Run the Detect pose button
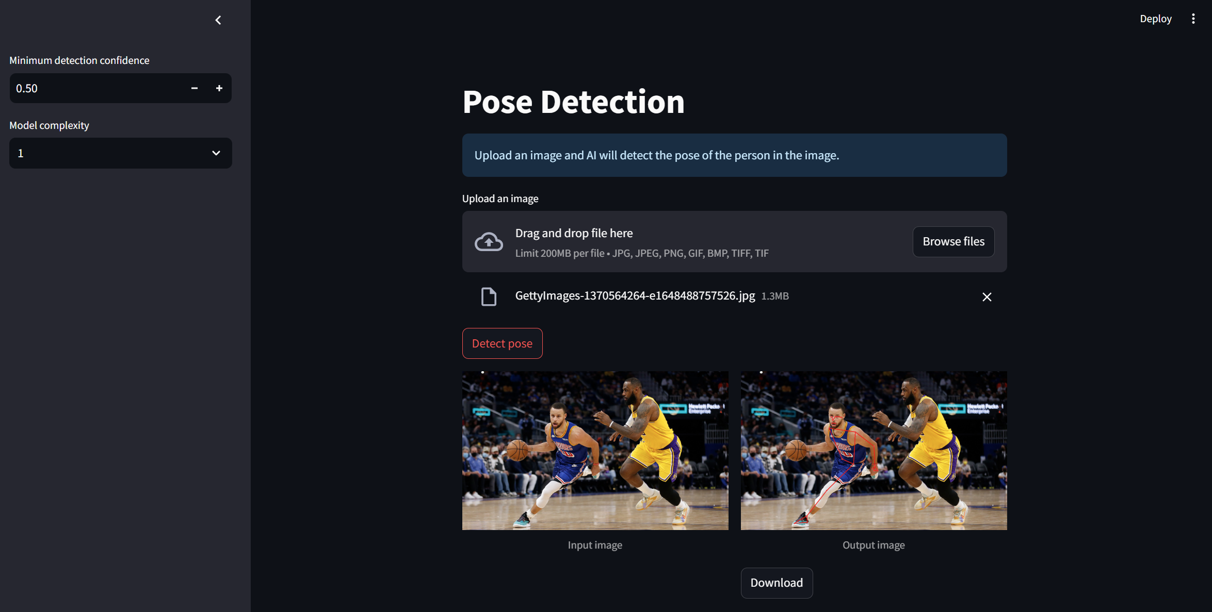1212x612 pixels. point(502,343)
